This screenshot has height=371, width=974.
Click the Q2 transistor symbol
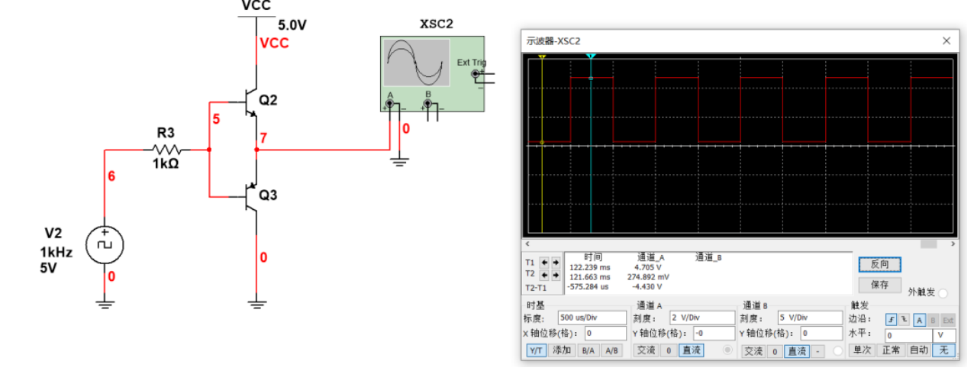pos(250,102)
